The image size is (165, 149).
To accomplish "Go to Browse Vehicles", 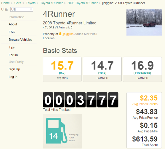I will [21, 40].
